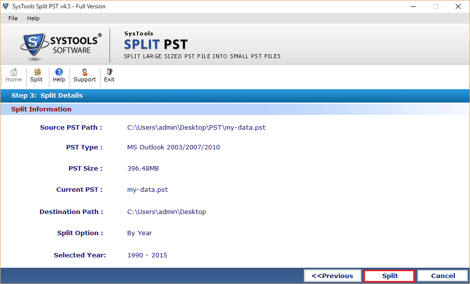Viewport: 470px width, 284px height.
Task: Select the destination path C:\Users\admin\Desktop
Action: pos(167,212)
